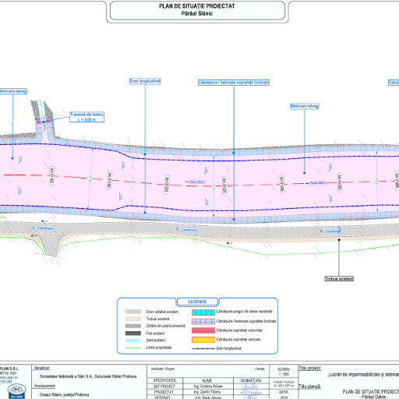Click the PLAN DE SITUAȚIE PROIECTAT title at top
The height and width of the screenshot is (399, 399).
[x=197, y=6]
